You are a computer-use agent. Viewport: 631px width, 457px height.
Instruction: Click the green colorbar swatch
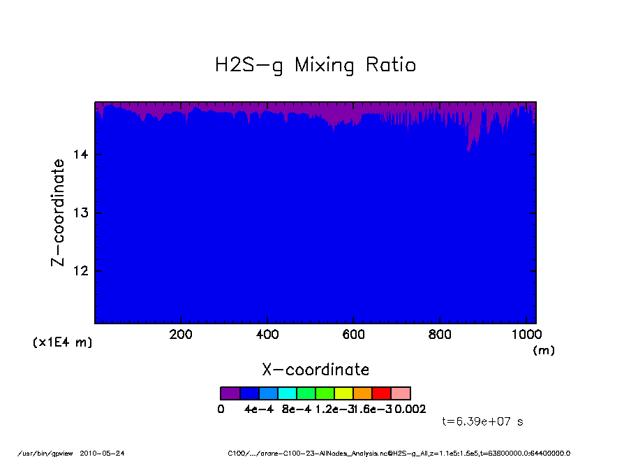306,393
